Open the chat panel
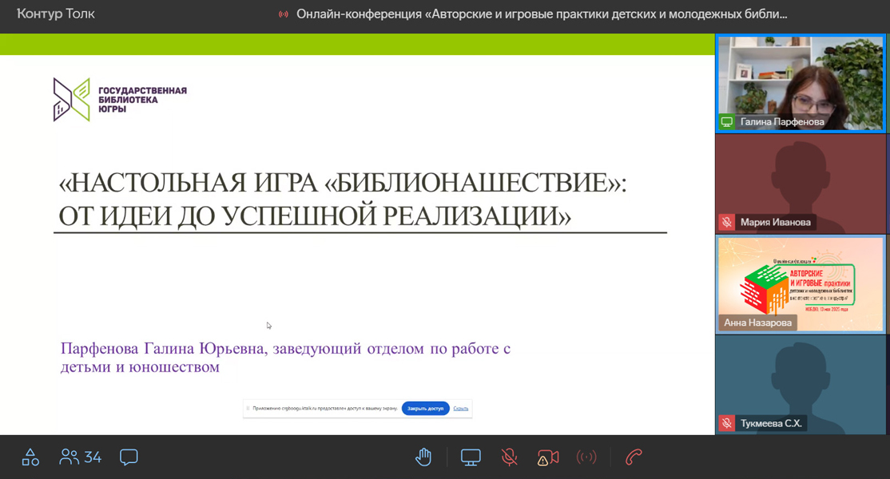Screen dimensions: 890x479 point(129,457)
